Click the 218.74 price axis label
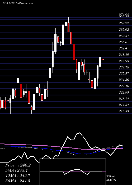The width and height of the screenshot is (132, 185). 124,99
